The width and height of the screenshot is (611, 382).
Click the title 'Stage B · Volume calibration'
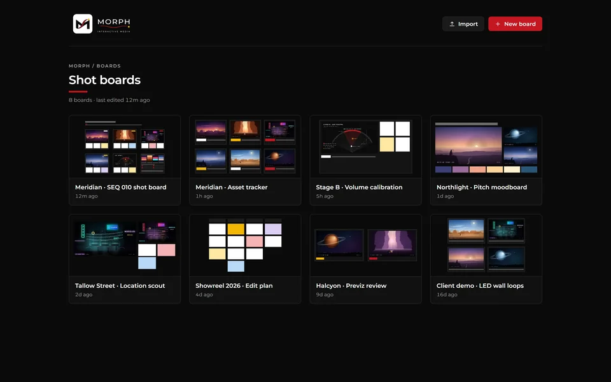click(x=359, y=187)
